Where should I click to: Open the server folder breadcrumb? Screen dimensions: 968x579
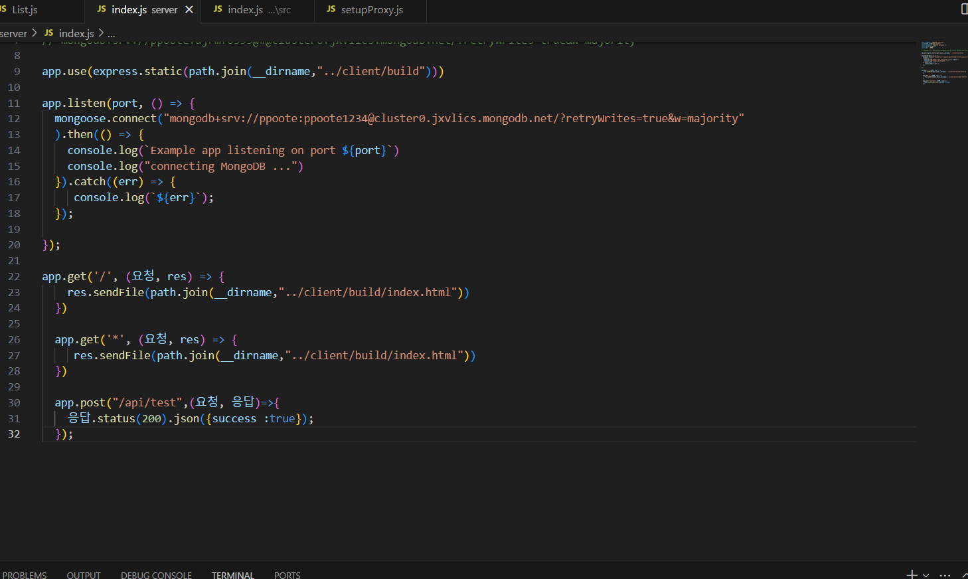pos(13,33)
